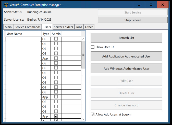The width and height of the screenshot is (172, 125).
Task: Click the 'Expires 7/14/2025' license text
Action: point(39,20)
